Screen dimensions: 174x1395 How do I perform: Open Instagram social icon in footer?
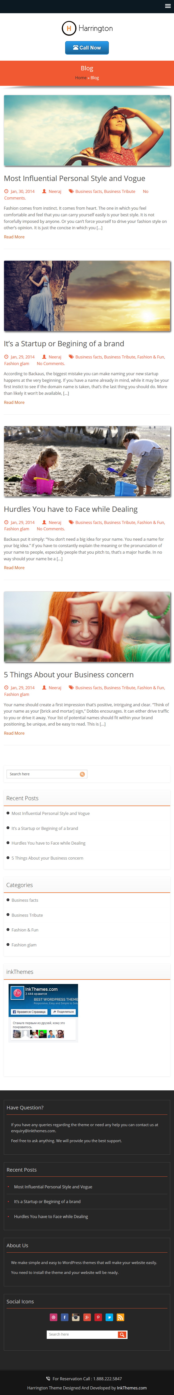76,1318
